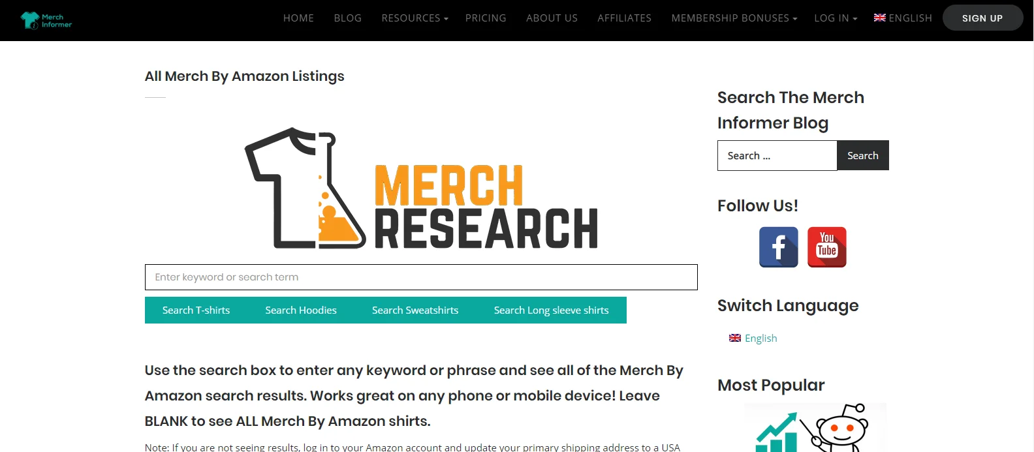
Task: Open the Facebook page via its icon
Action: click(777, 247)
